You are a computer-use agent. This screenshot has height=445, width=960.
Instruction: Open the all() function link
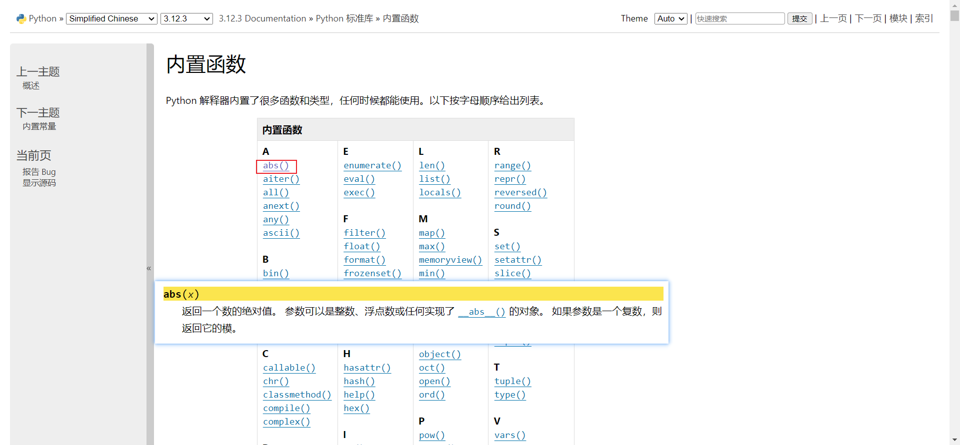(x=276, y=193)
